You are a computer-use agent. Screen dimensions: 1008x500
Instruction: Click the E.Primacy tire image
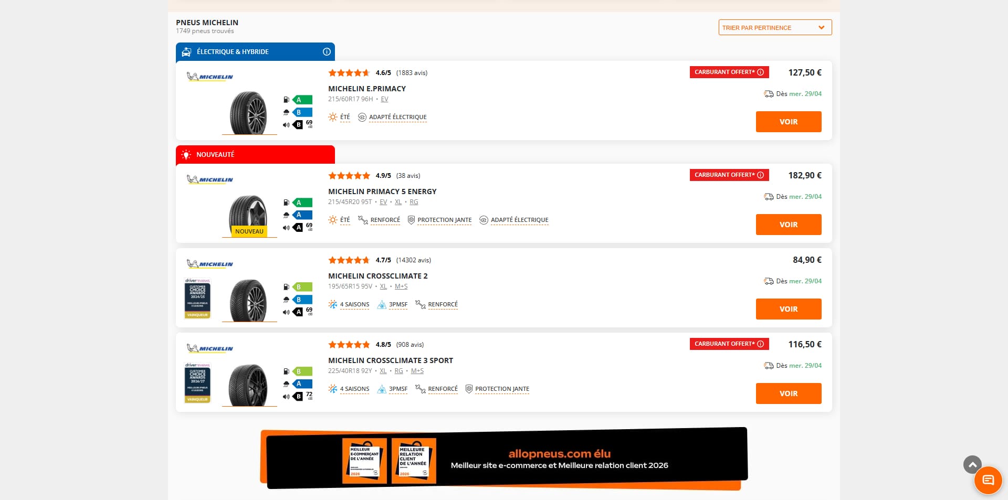click(x=248, y=112)
